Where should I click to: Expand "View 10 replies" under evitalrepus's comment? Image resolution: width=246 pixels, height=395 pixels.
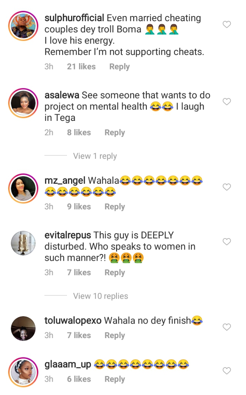coord(100,296)
